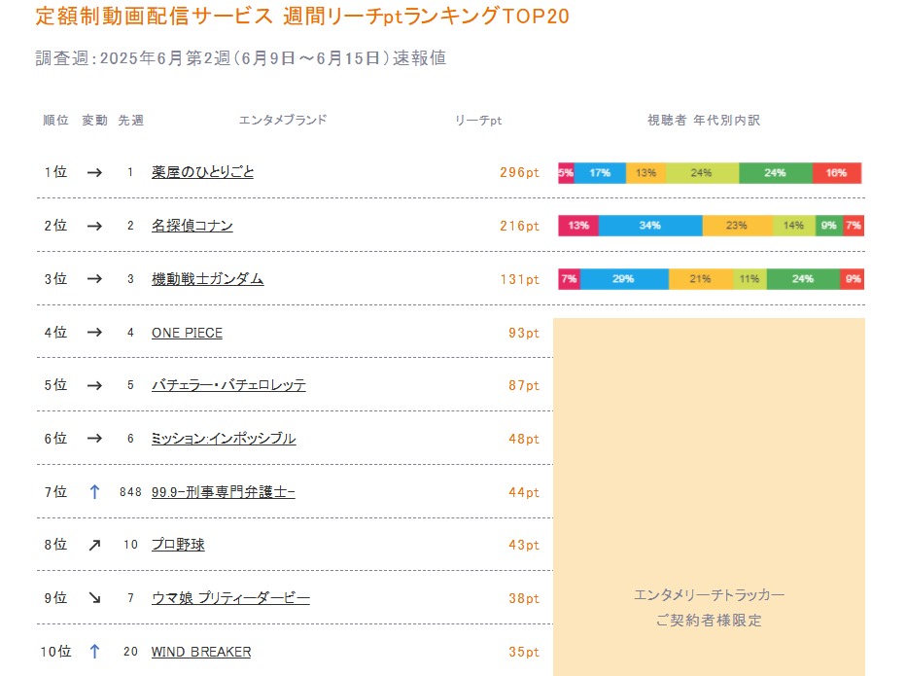
Task: Click the right arrow icon for 4位
Action: pos(94,333)
